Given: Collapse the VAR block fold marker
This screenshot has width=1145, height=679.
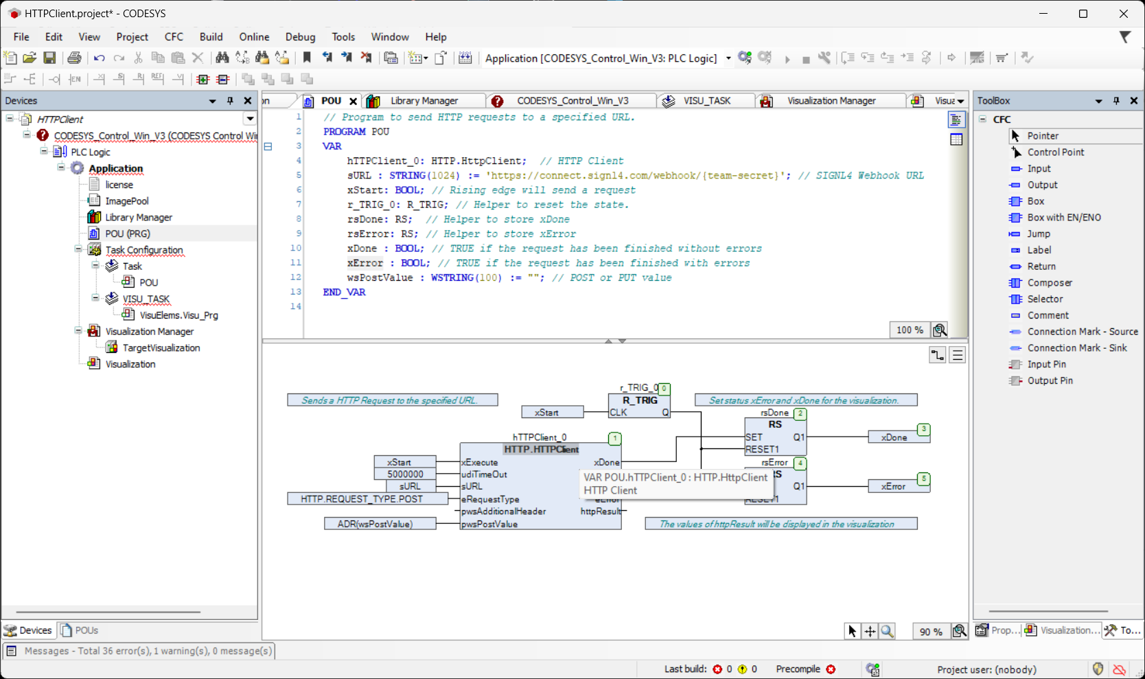Looking at the screenshot, I should pyautogui.click(x=268, y=146).
